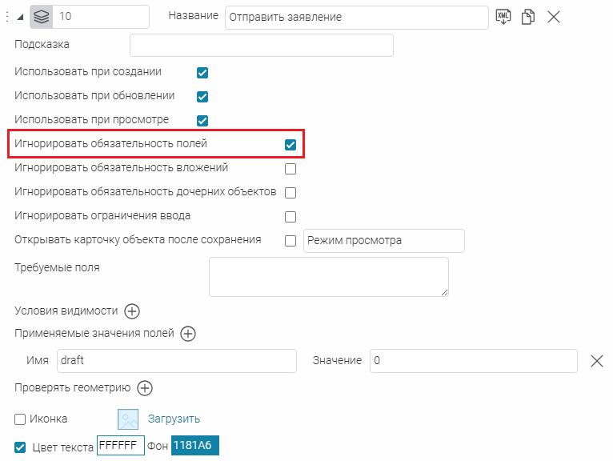
Task: Click the layers stack icon
Action: point(42,17)
